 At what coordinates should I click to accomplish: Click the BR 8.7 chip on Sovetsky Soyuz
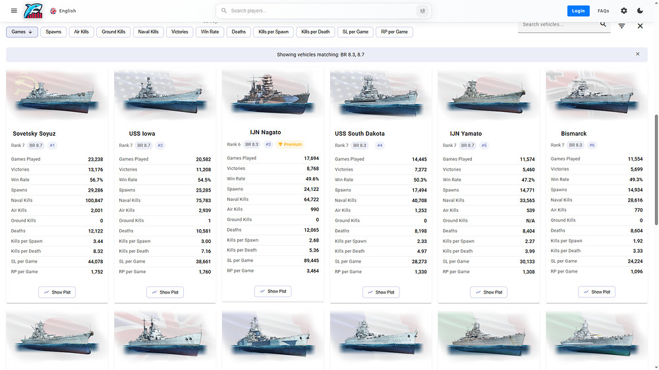[x=36, y=145]
